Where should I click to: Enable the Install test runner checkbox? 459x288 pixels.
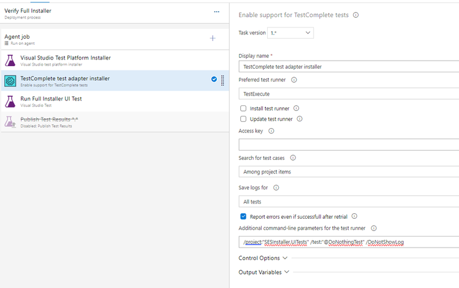[243, 108]
